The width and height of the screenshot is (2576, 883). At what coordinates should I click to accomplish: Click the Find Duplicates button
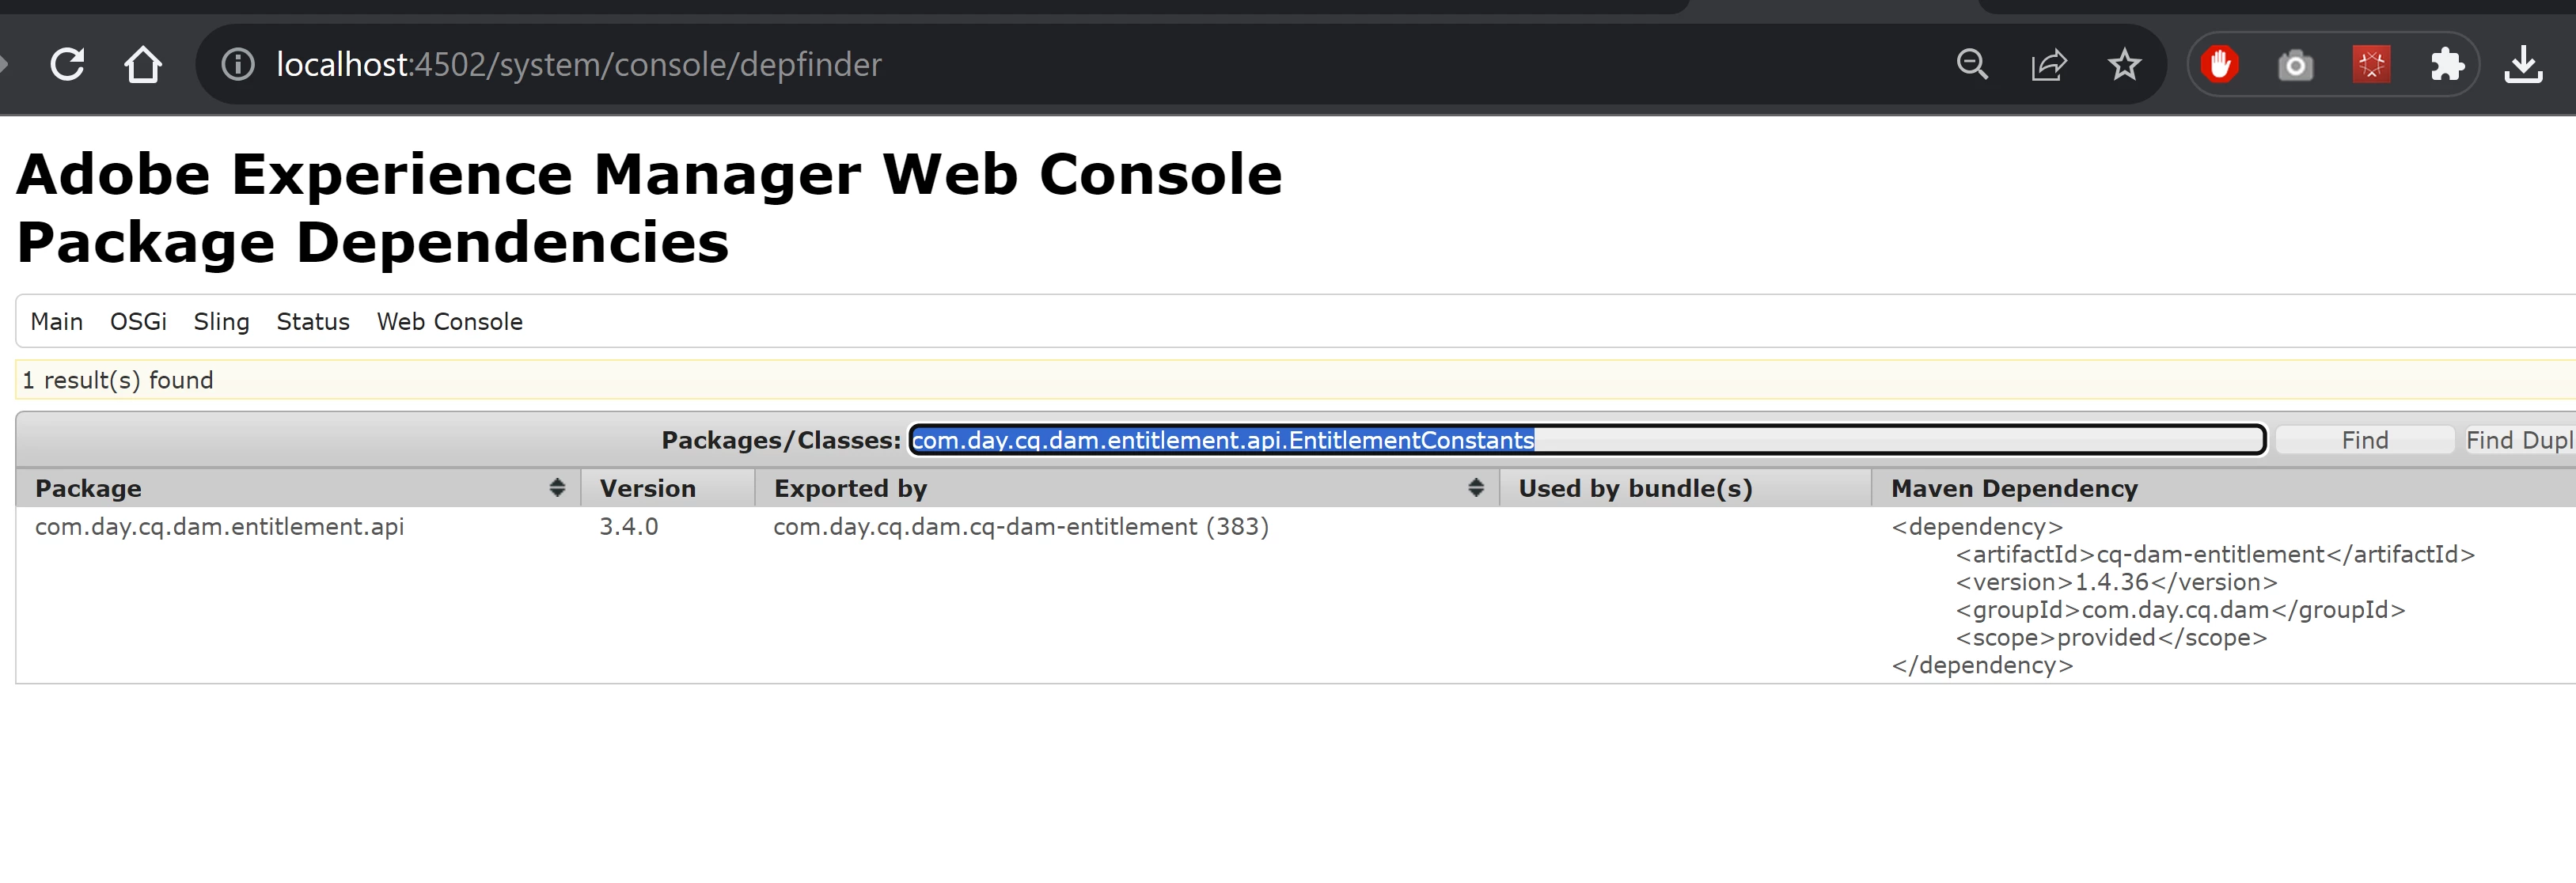2518,440
